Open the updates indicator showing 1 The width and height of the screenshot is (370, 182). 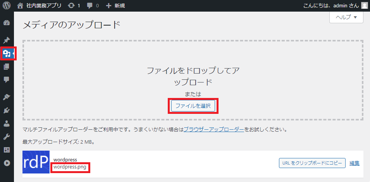[x=74, y=5]
